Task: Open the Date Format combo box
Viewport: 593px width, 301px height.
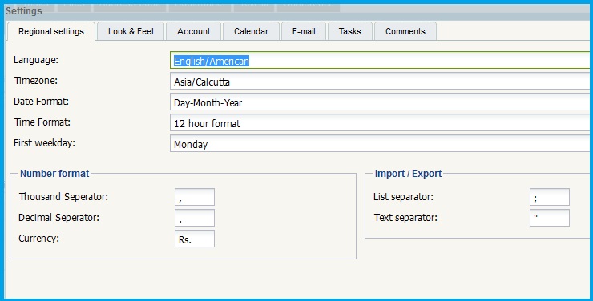Action: click(x=379, y=102)
